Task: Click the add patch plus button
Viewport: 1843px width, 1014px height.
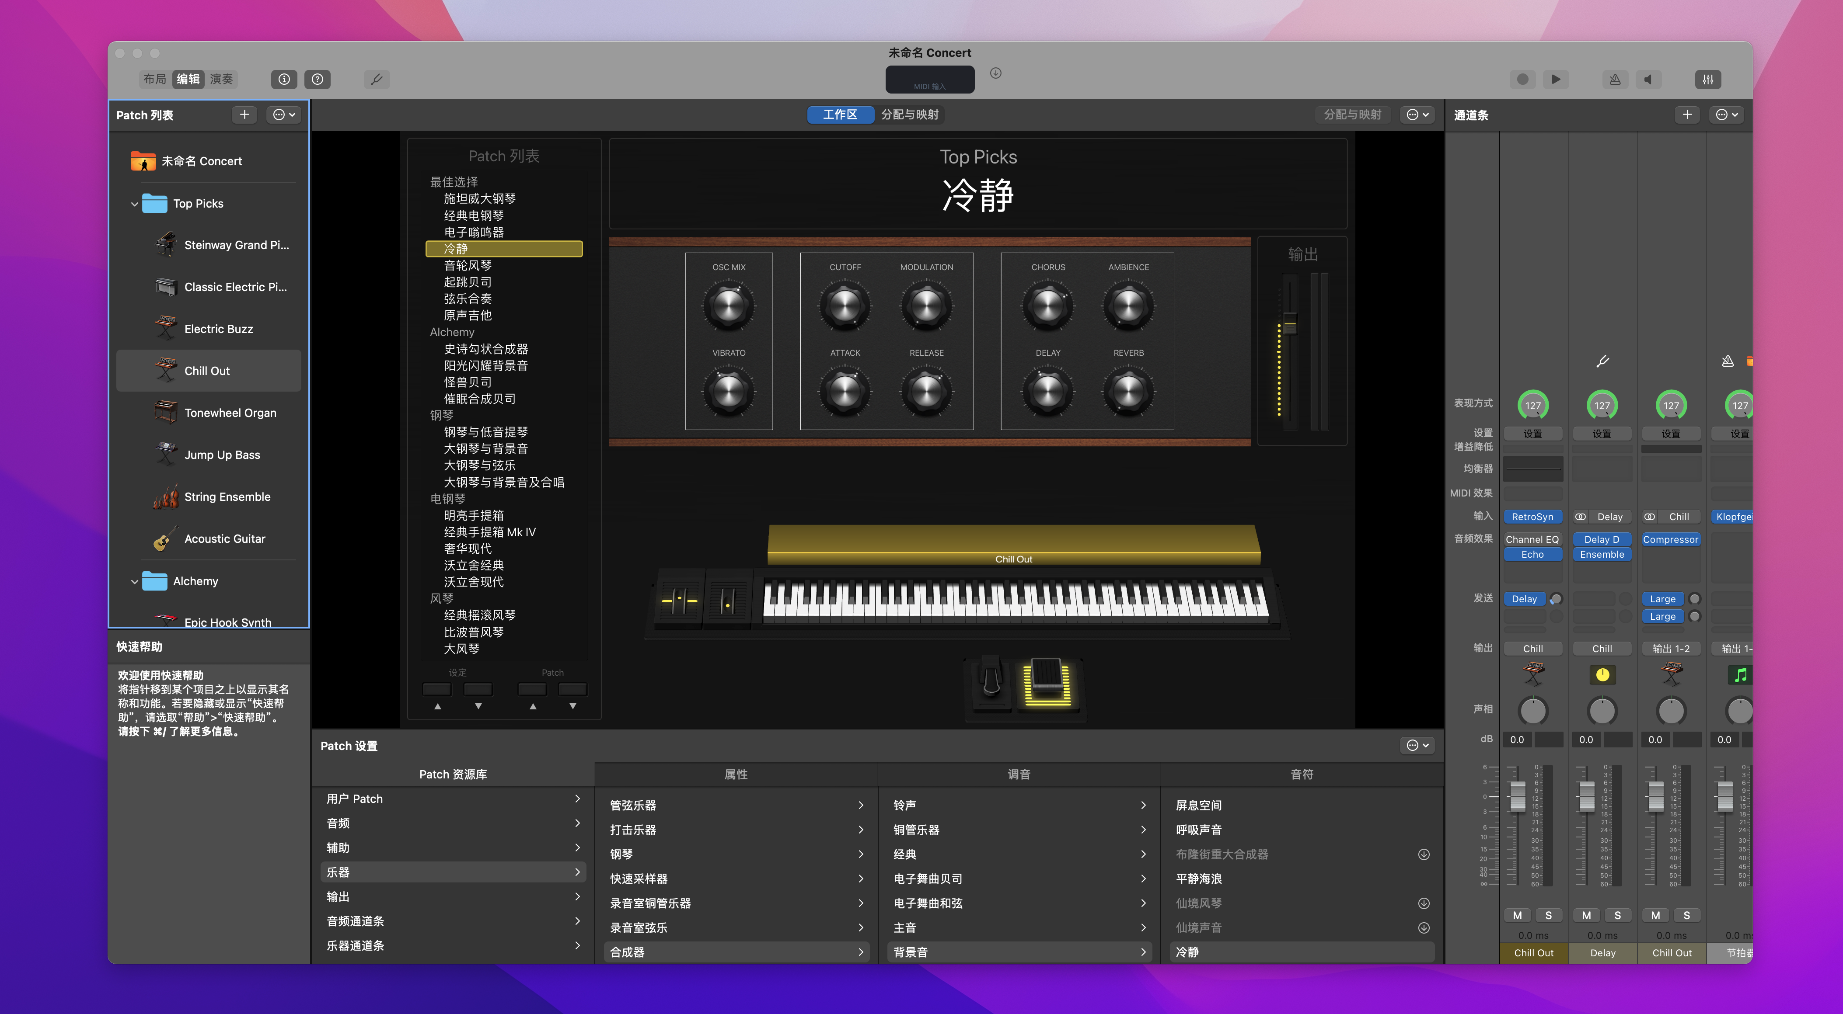Action: pos(244,115)
